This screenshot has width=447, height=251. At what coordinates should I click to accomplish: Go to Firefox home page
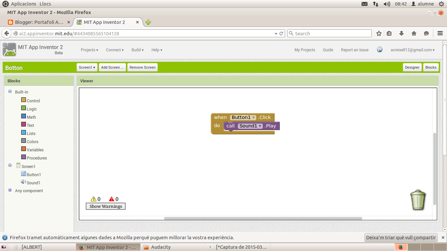(x=414, y=33)
